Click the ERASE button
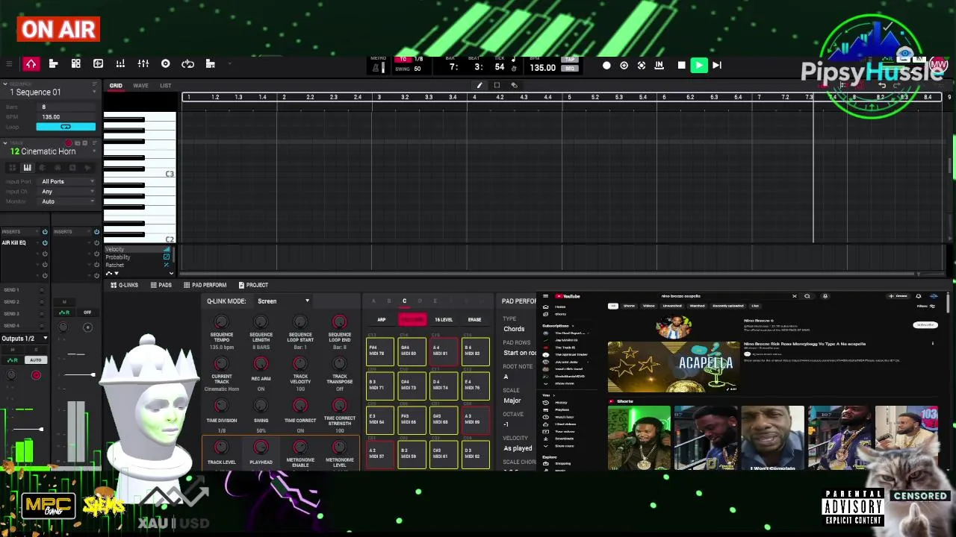The image size is (956, 537). point(474,320)
